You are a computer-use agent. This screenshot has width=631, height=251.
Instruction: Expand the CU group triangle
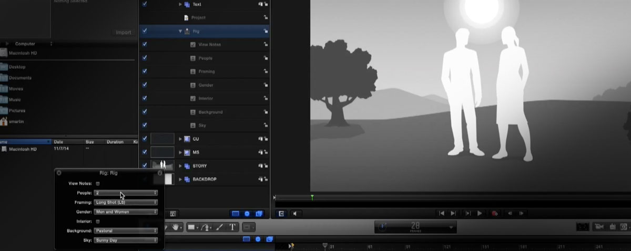coord(180,139)
